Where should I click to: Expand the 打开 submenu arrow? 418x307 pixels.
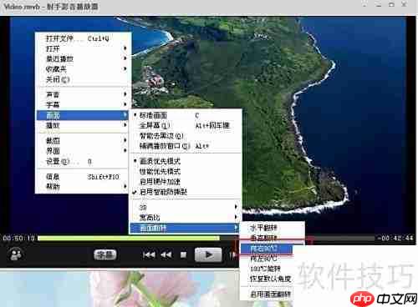point(125,48)
